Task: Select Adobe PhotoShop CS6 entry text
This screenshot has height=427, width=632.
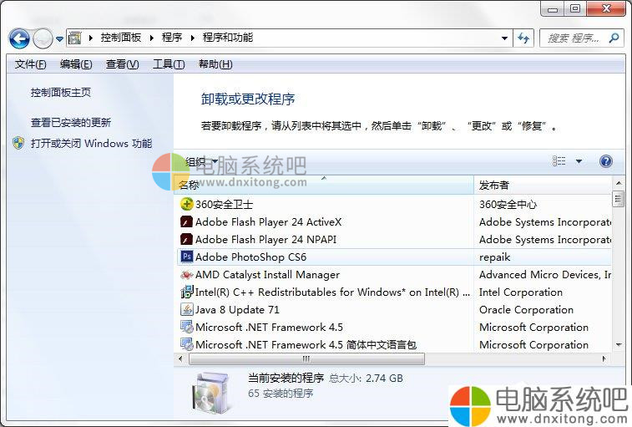Action: (250, 257)
